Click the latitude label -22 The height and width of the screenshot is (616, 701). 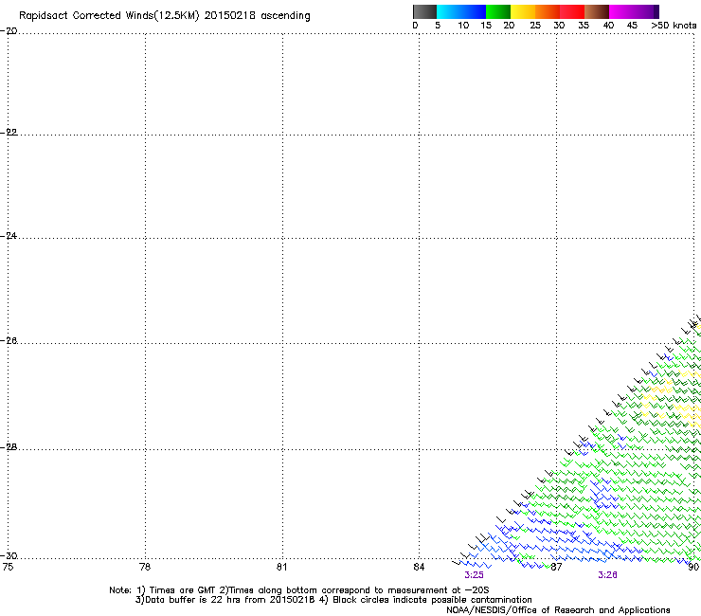click(x=9, y=133)
